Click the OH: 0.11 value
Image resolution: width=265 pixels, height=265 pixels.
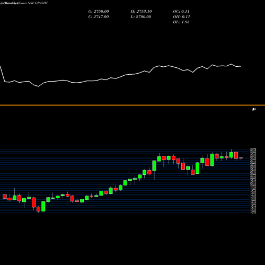pos(181,17)
